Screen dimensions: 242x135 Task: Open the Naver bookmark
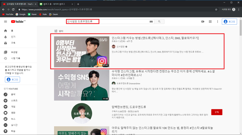pos(32,14)
